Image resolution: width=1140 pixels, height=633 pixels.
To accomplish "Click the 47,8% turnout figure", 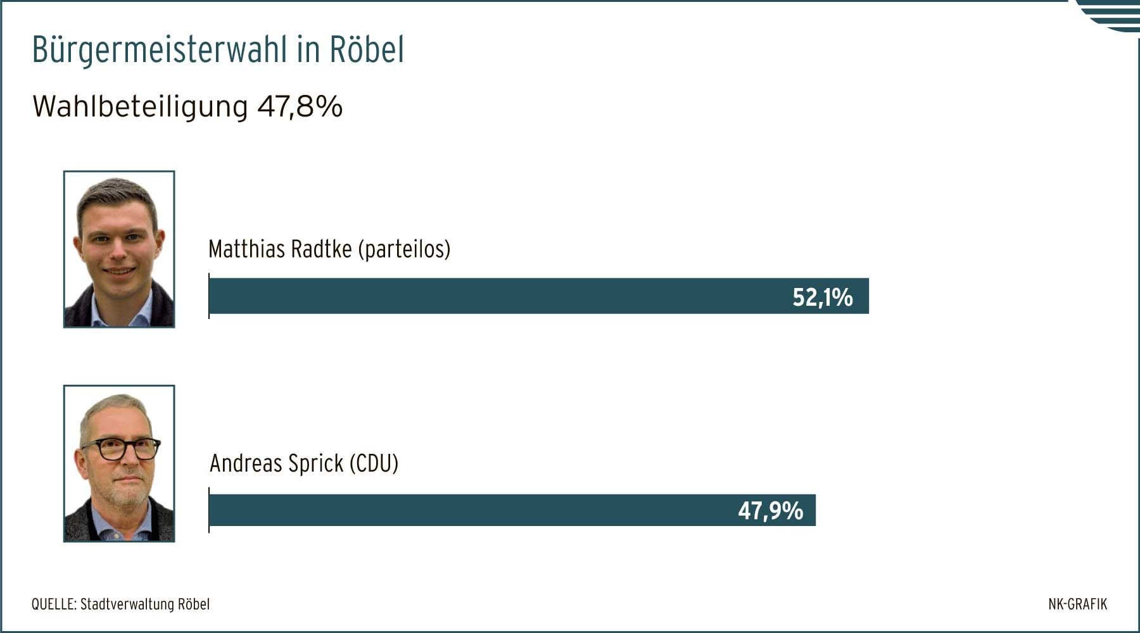I will (x=300, y=106).
